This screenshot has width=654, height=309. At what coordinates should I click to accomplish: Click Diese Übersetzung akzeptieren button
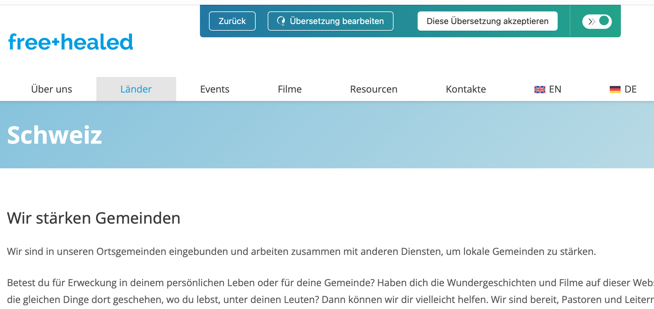click(487, 21)
